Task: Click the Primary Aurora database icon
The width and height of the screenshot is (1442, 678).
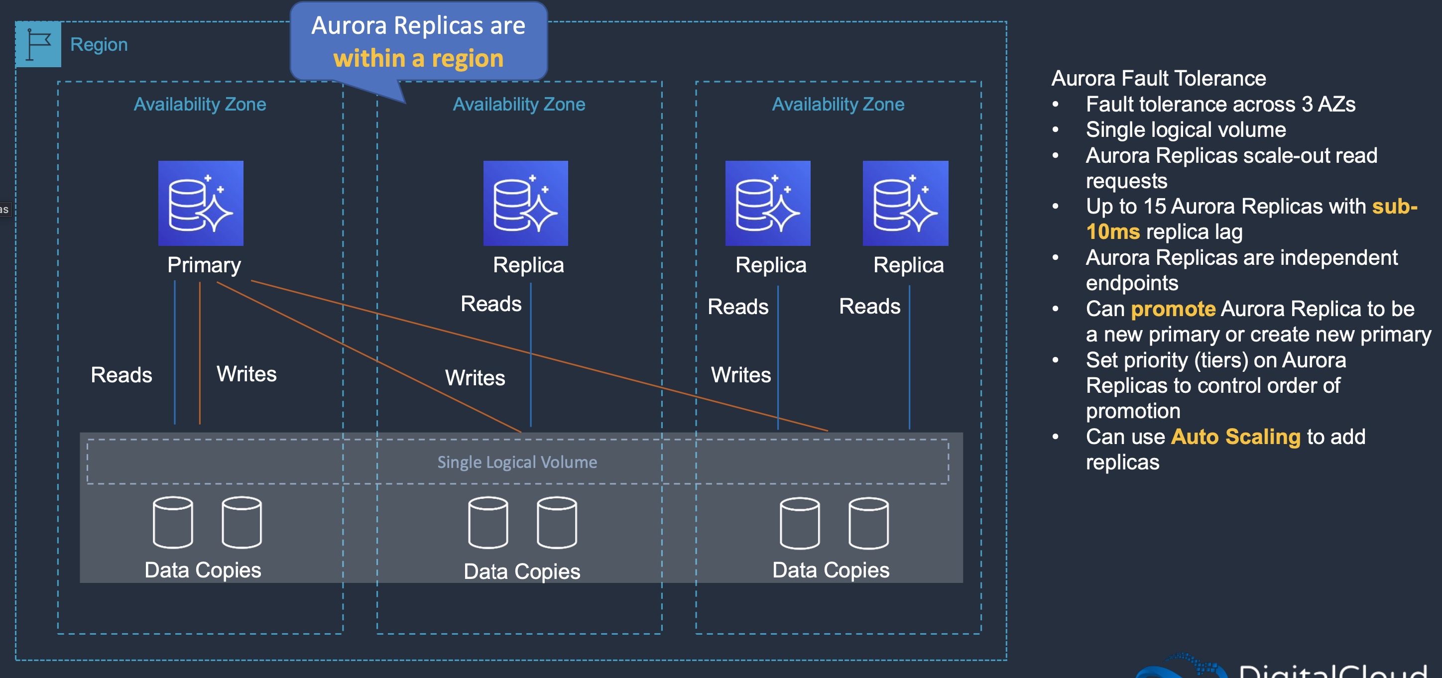Action: 200,203
